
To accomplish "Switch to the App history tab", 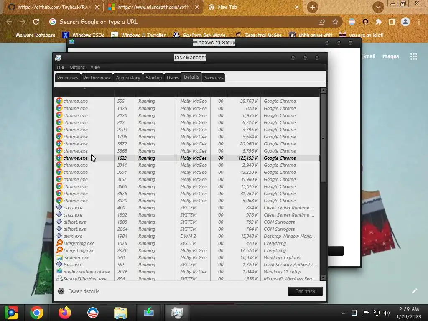I will 128,78.
